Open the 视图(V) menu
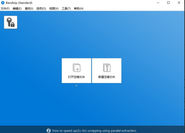Screen dimensions: 185x133 point(54,8)
